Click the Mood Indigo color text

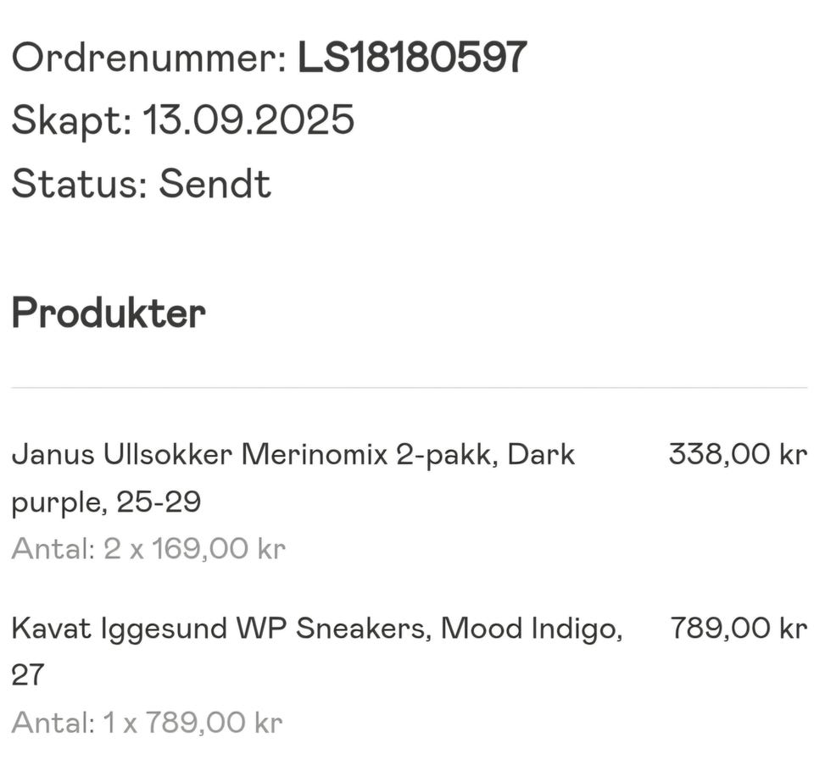click(531, 629)
